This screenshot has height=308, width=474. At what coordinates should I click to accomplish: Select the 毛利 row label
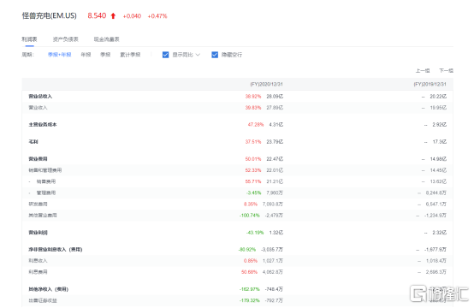33,142
